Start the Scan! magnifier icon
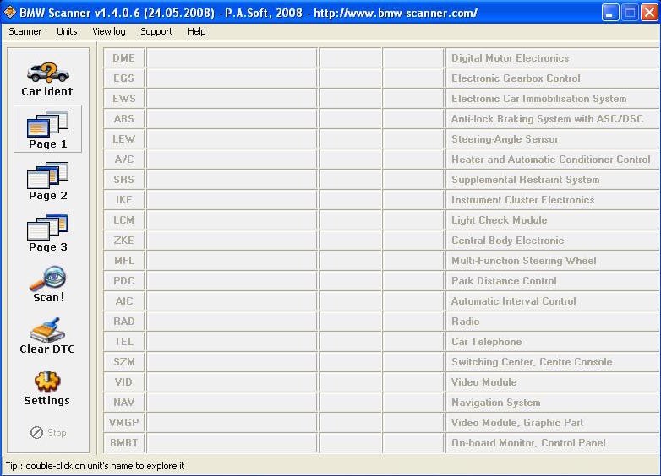The height and width of the screenshot is (476, 661). [x=47, y=278]
